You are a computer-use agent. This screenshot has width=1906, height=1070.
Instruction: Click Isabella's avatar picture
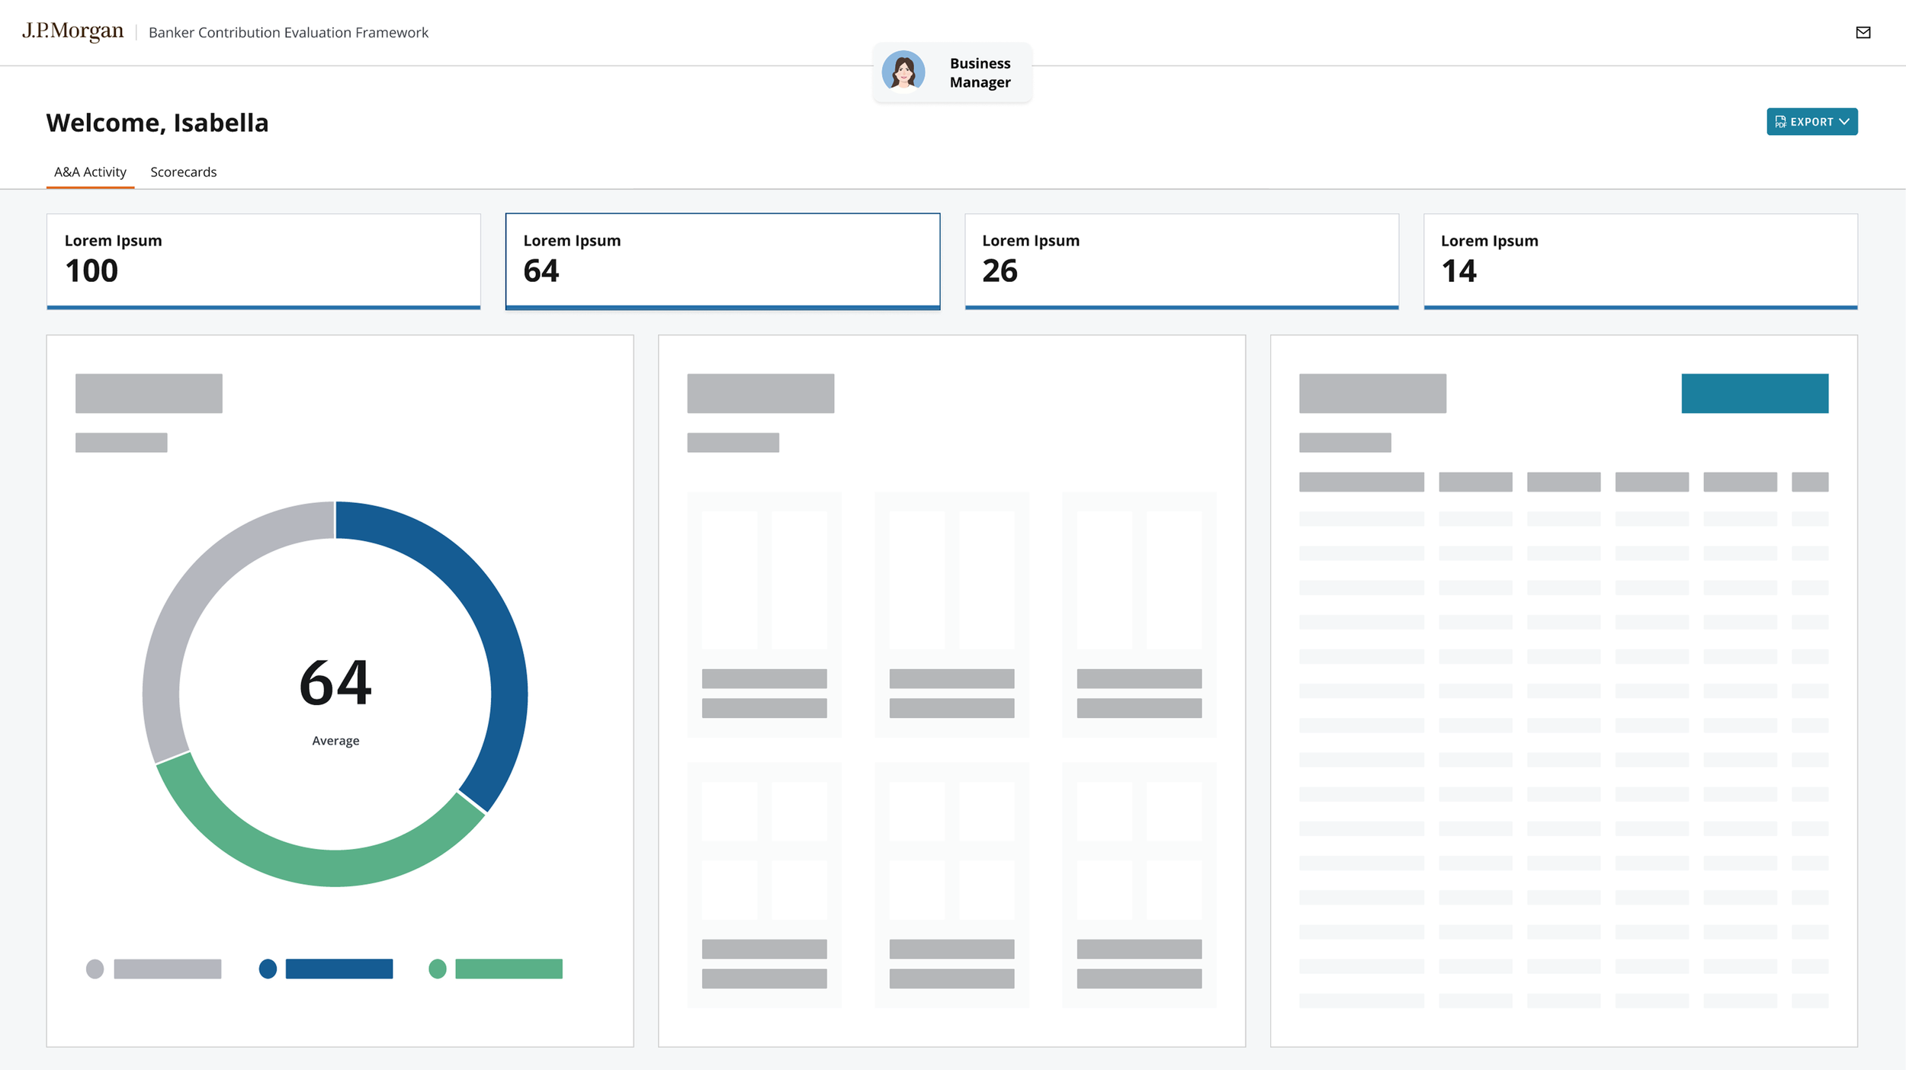[x=903, y=72]
